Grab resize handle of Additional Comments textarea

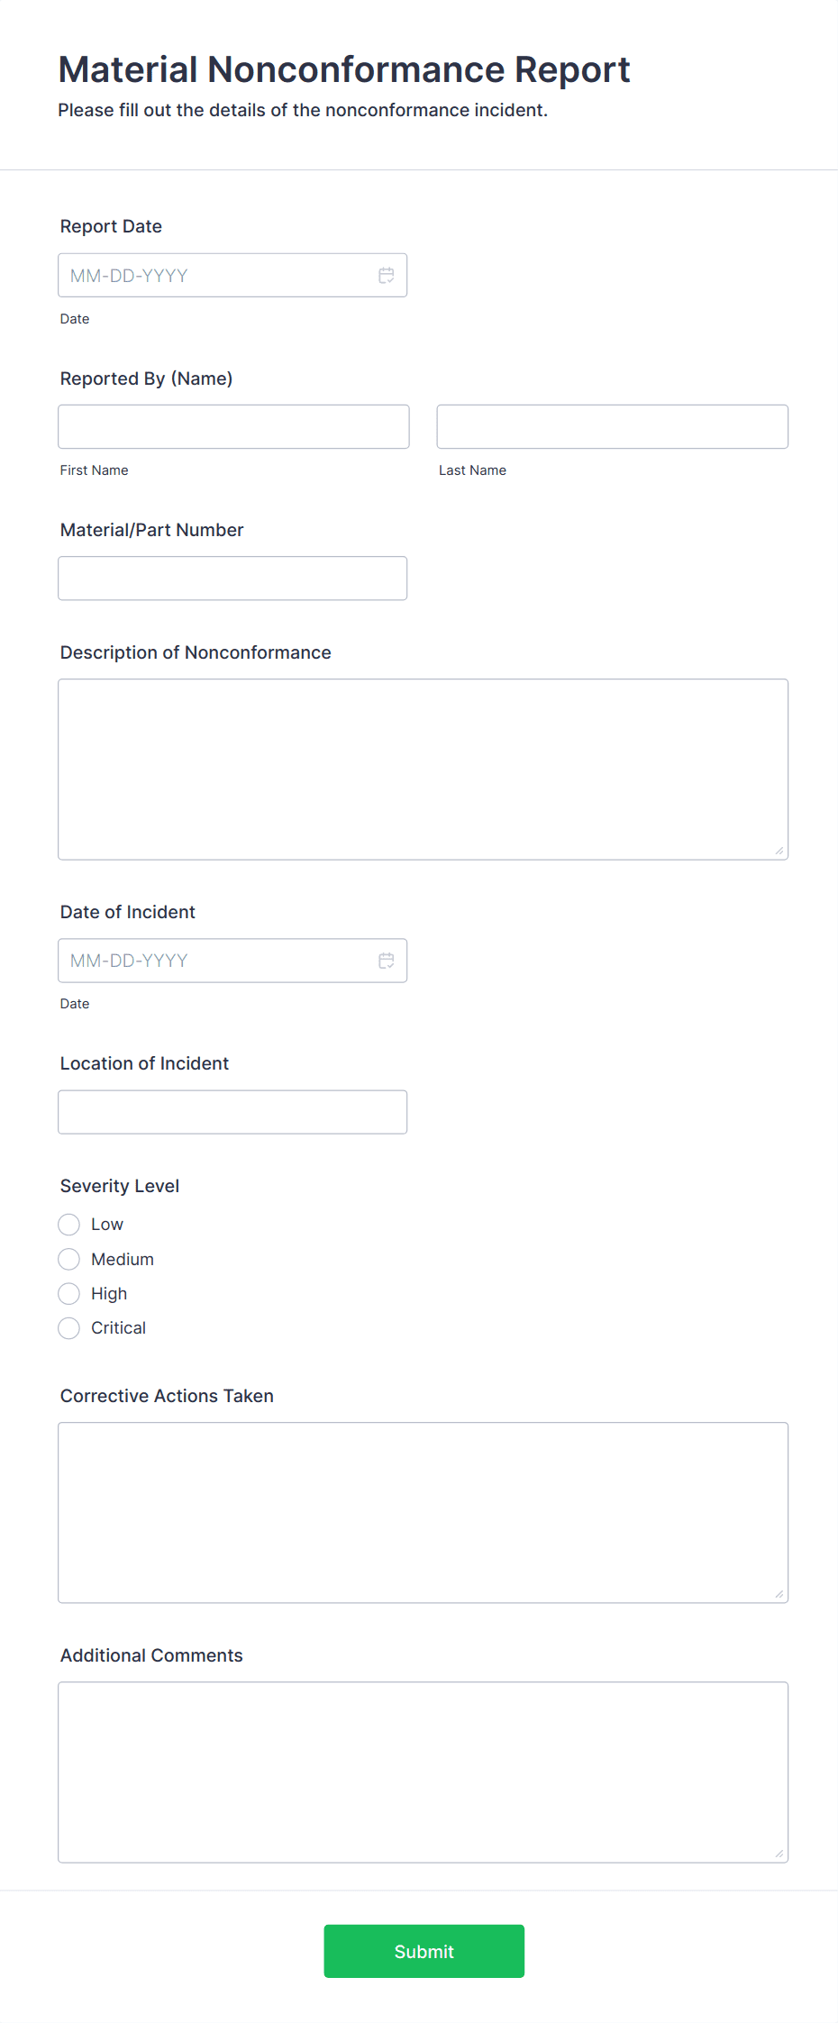click(x=779, y=1854)
